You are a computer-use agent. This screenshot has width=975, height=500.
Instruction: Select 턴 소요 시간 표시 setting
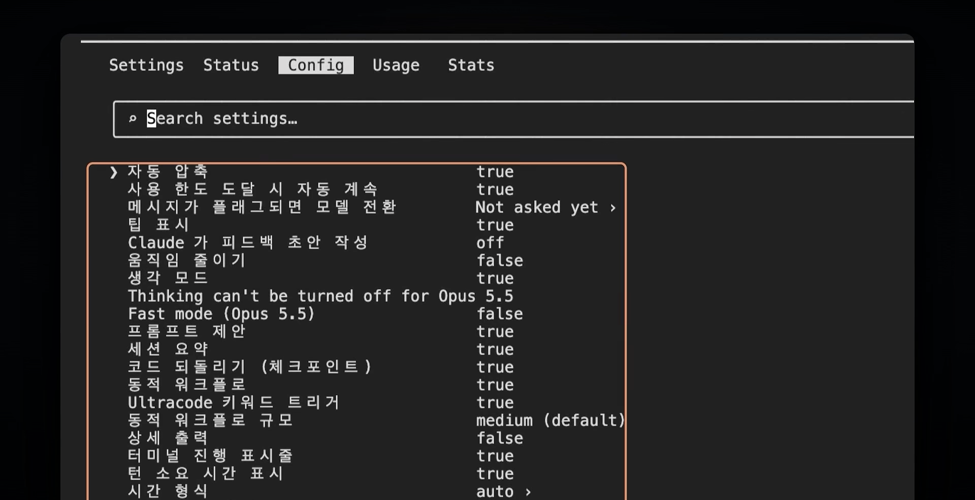click(205, 474)
